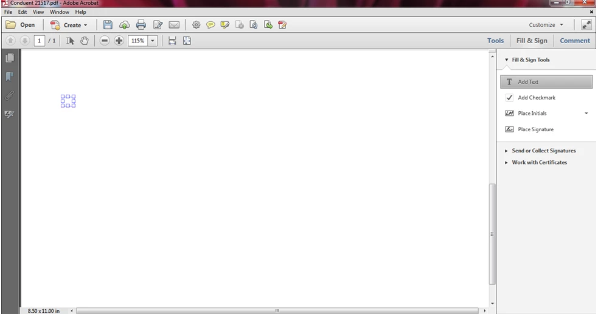598x314 pixels.
Task: Click the 115% zoom value field
Action: click(137, 41)
